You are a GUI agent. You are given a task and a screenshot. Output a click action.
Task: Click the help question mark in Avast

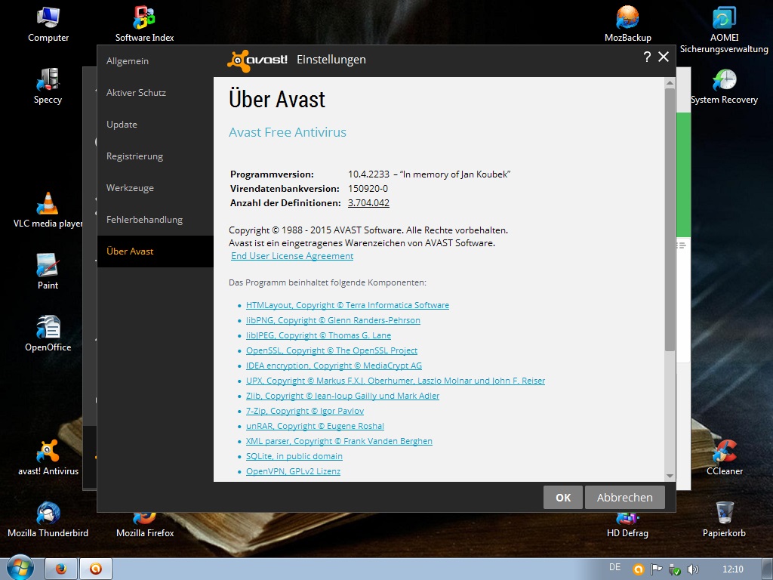[647, 57]
